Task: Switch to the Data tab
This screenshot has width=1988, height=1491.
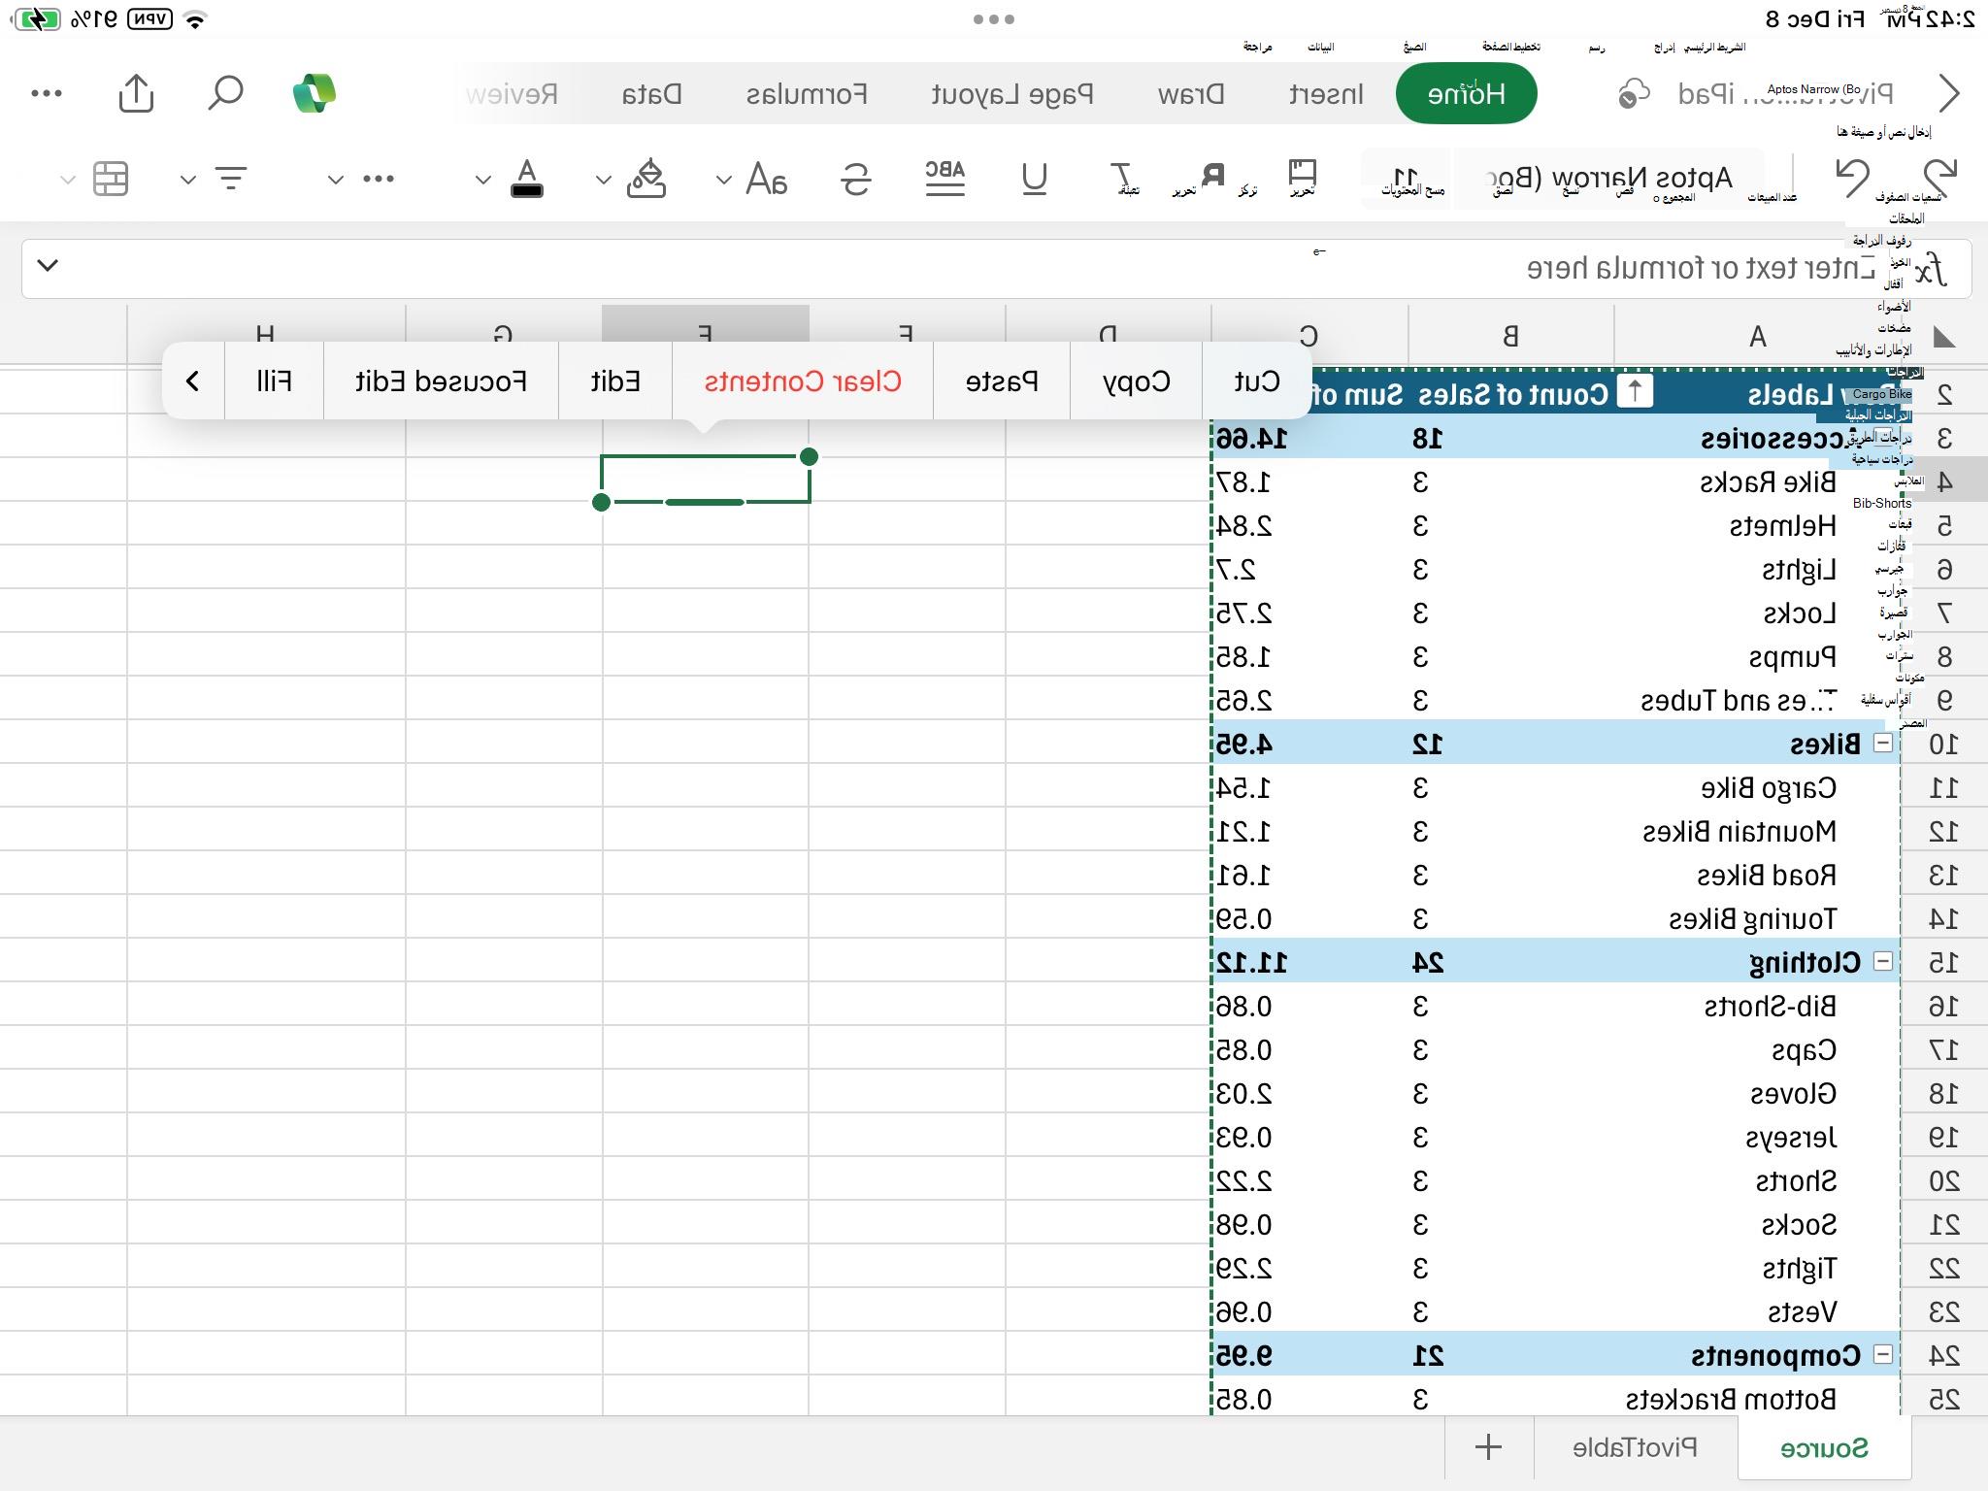Action: pos(651,94)
